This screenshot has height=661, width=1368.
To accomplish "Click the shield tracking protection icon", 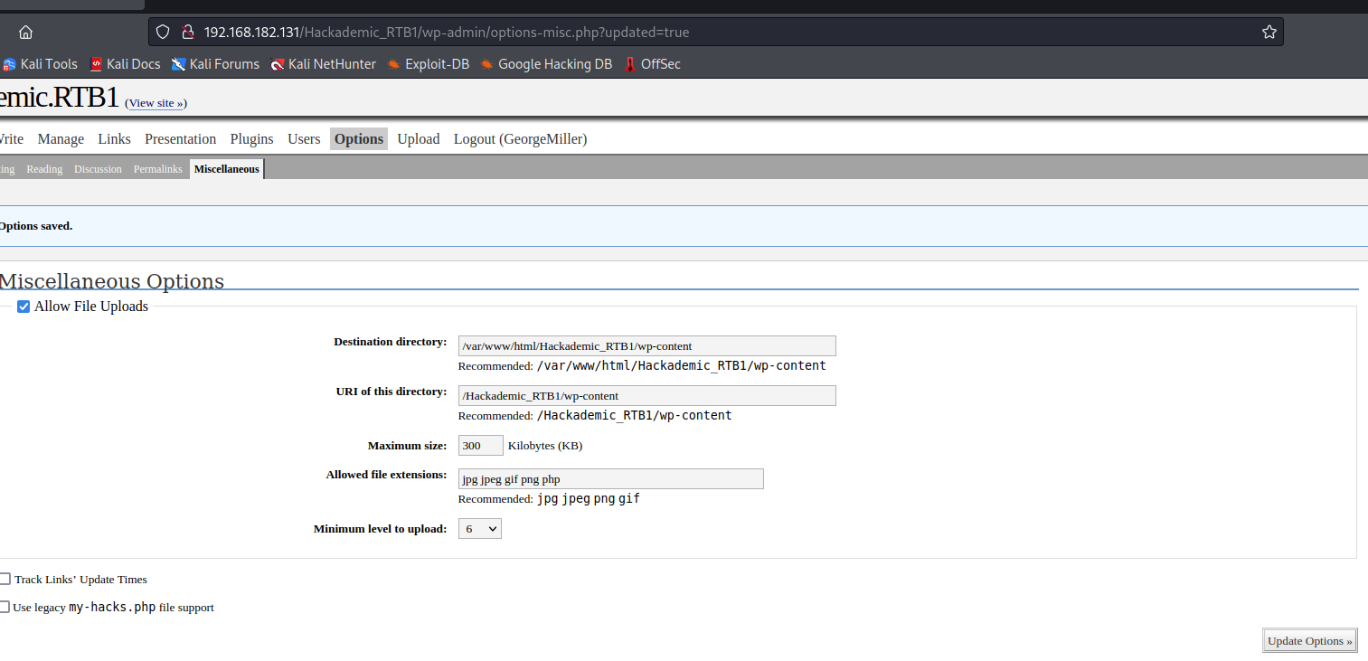I will coord(163,33).
